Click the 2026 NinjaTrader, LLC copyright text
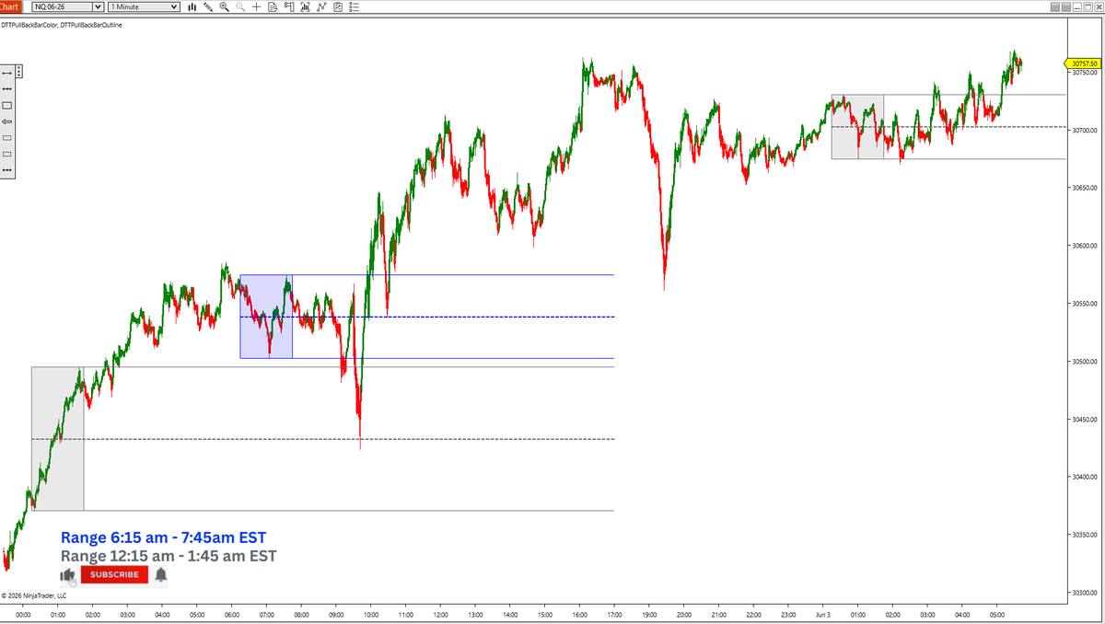Screen dimensions: 1105x624 34,595
